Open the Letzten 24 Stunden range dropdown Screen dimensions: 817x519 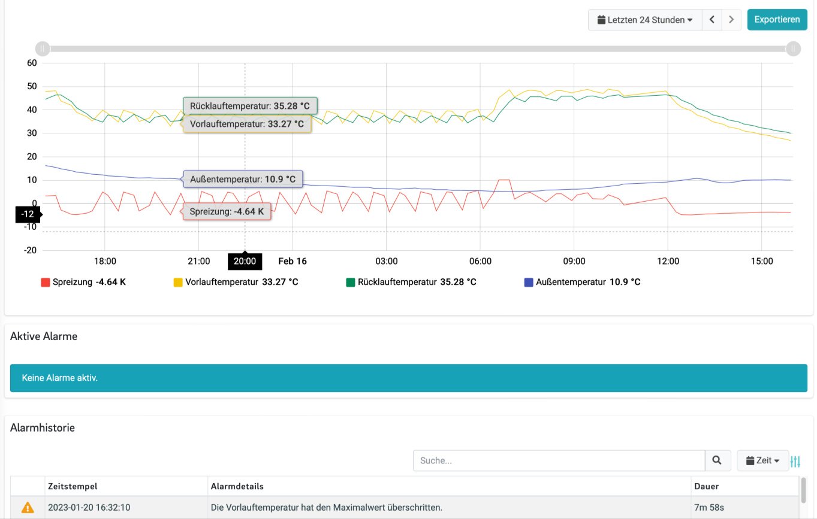click(x=645, y=20)
